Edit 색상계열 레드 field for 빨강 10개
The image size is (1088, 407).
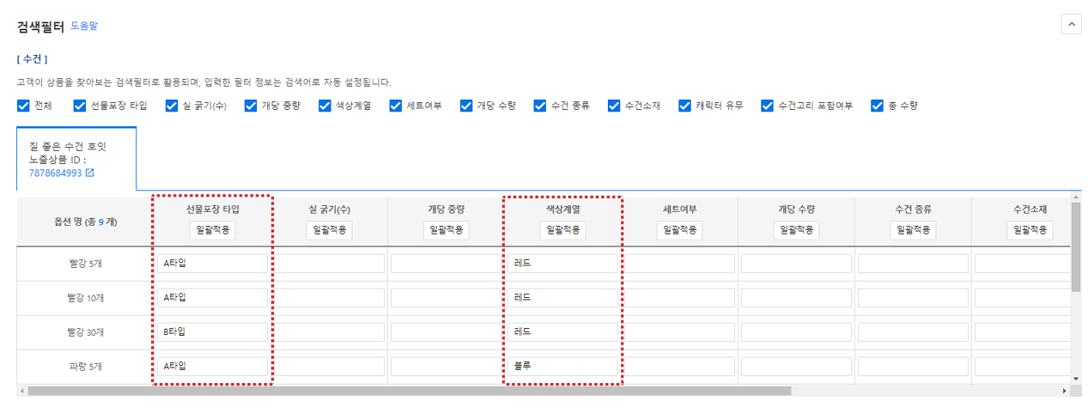coord(562,298)
